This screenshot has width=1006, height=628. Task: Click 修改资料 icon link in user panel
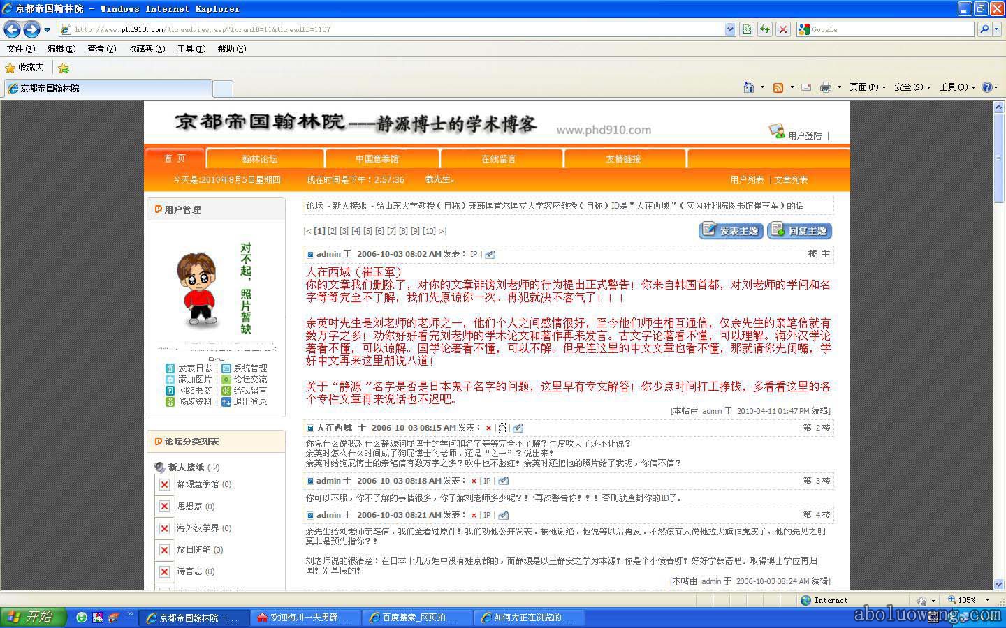[x=189, y=401]
